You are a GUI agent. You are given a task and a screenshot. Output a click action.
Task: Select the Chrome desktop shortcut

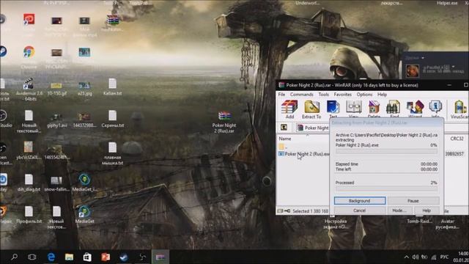(x=29, y=57)
